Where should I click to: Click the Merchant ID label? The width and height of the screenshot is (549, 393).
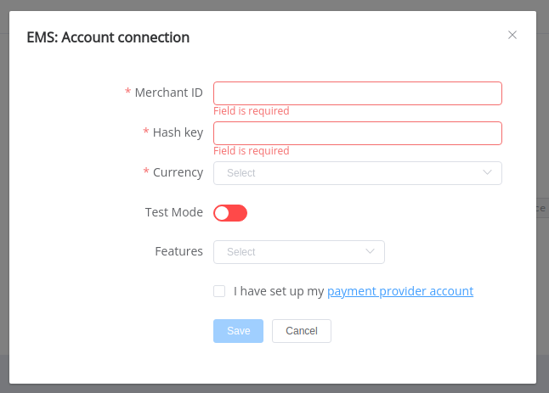[x=168, y=93]
